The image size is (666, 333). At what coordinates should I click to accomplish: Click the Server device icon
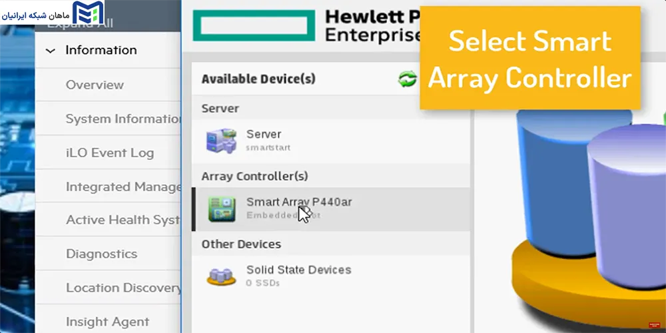click(221, 141)
